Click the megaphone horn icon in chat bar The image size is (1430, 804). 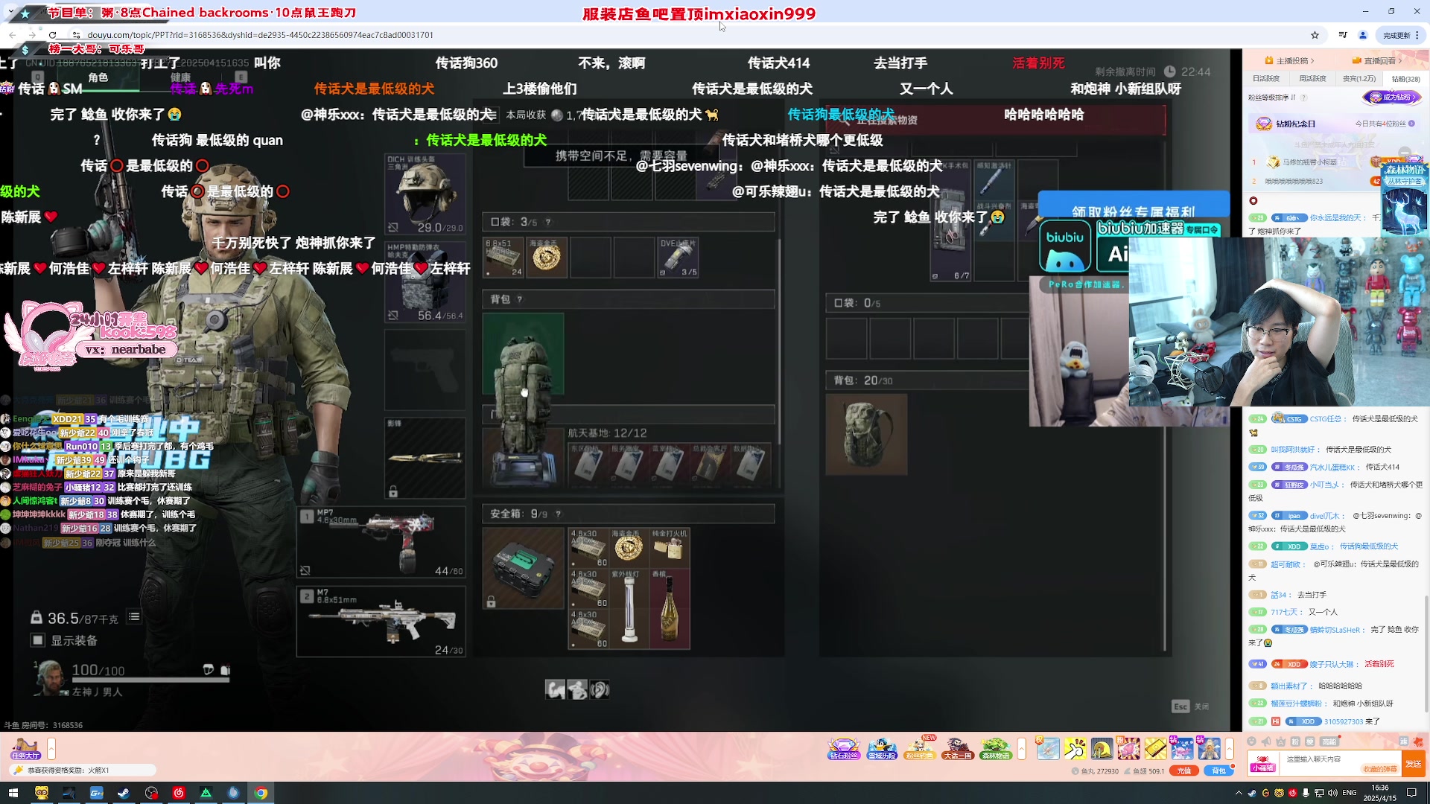[1266, 741]
